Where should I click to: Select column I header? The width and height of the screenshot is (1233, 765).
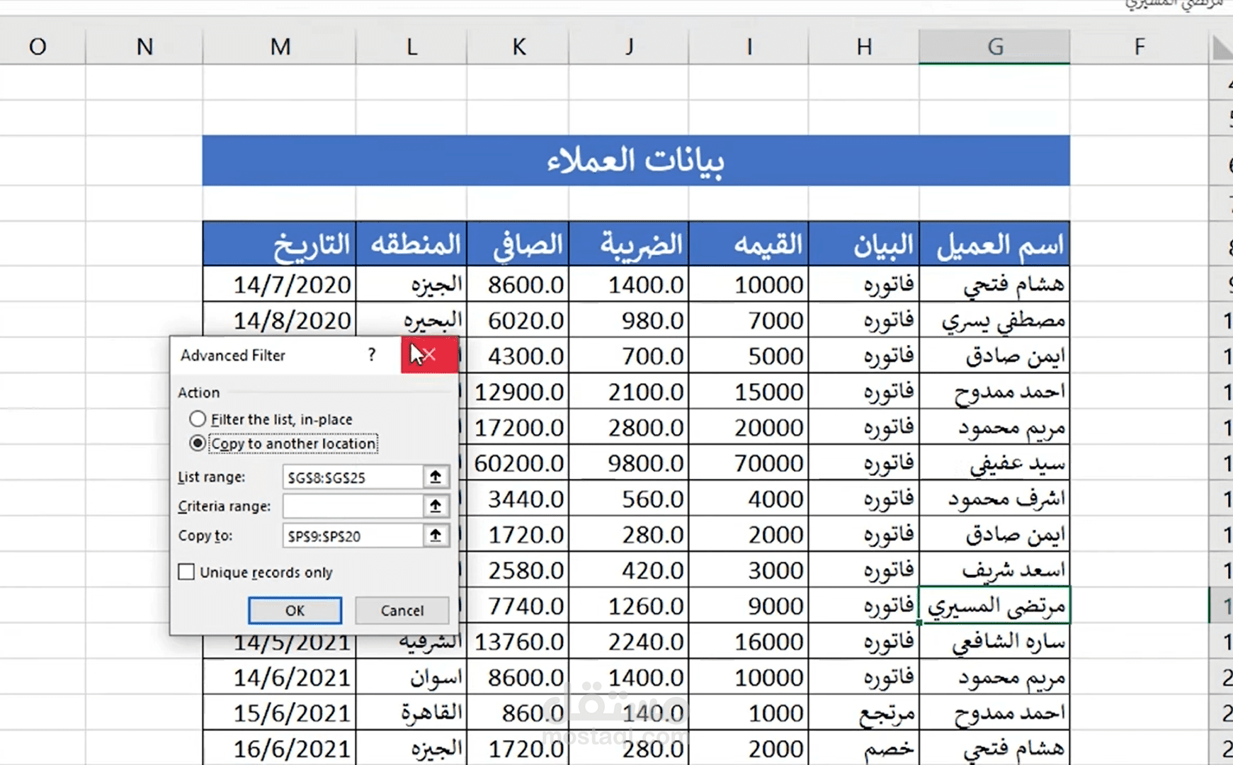tap(749, 47)
